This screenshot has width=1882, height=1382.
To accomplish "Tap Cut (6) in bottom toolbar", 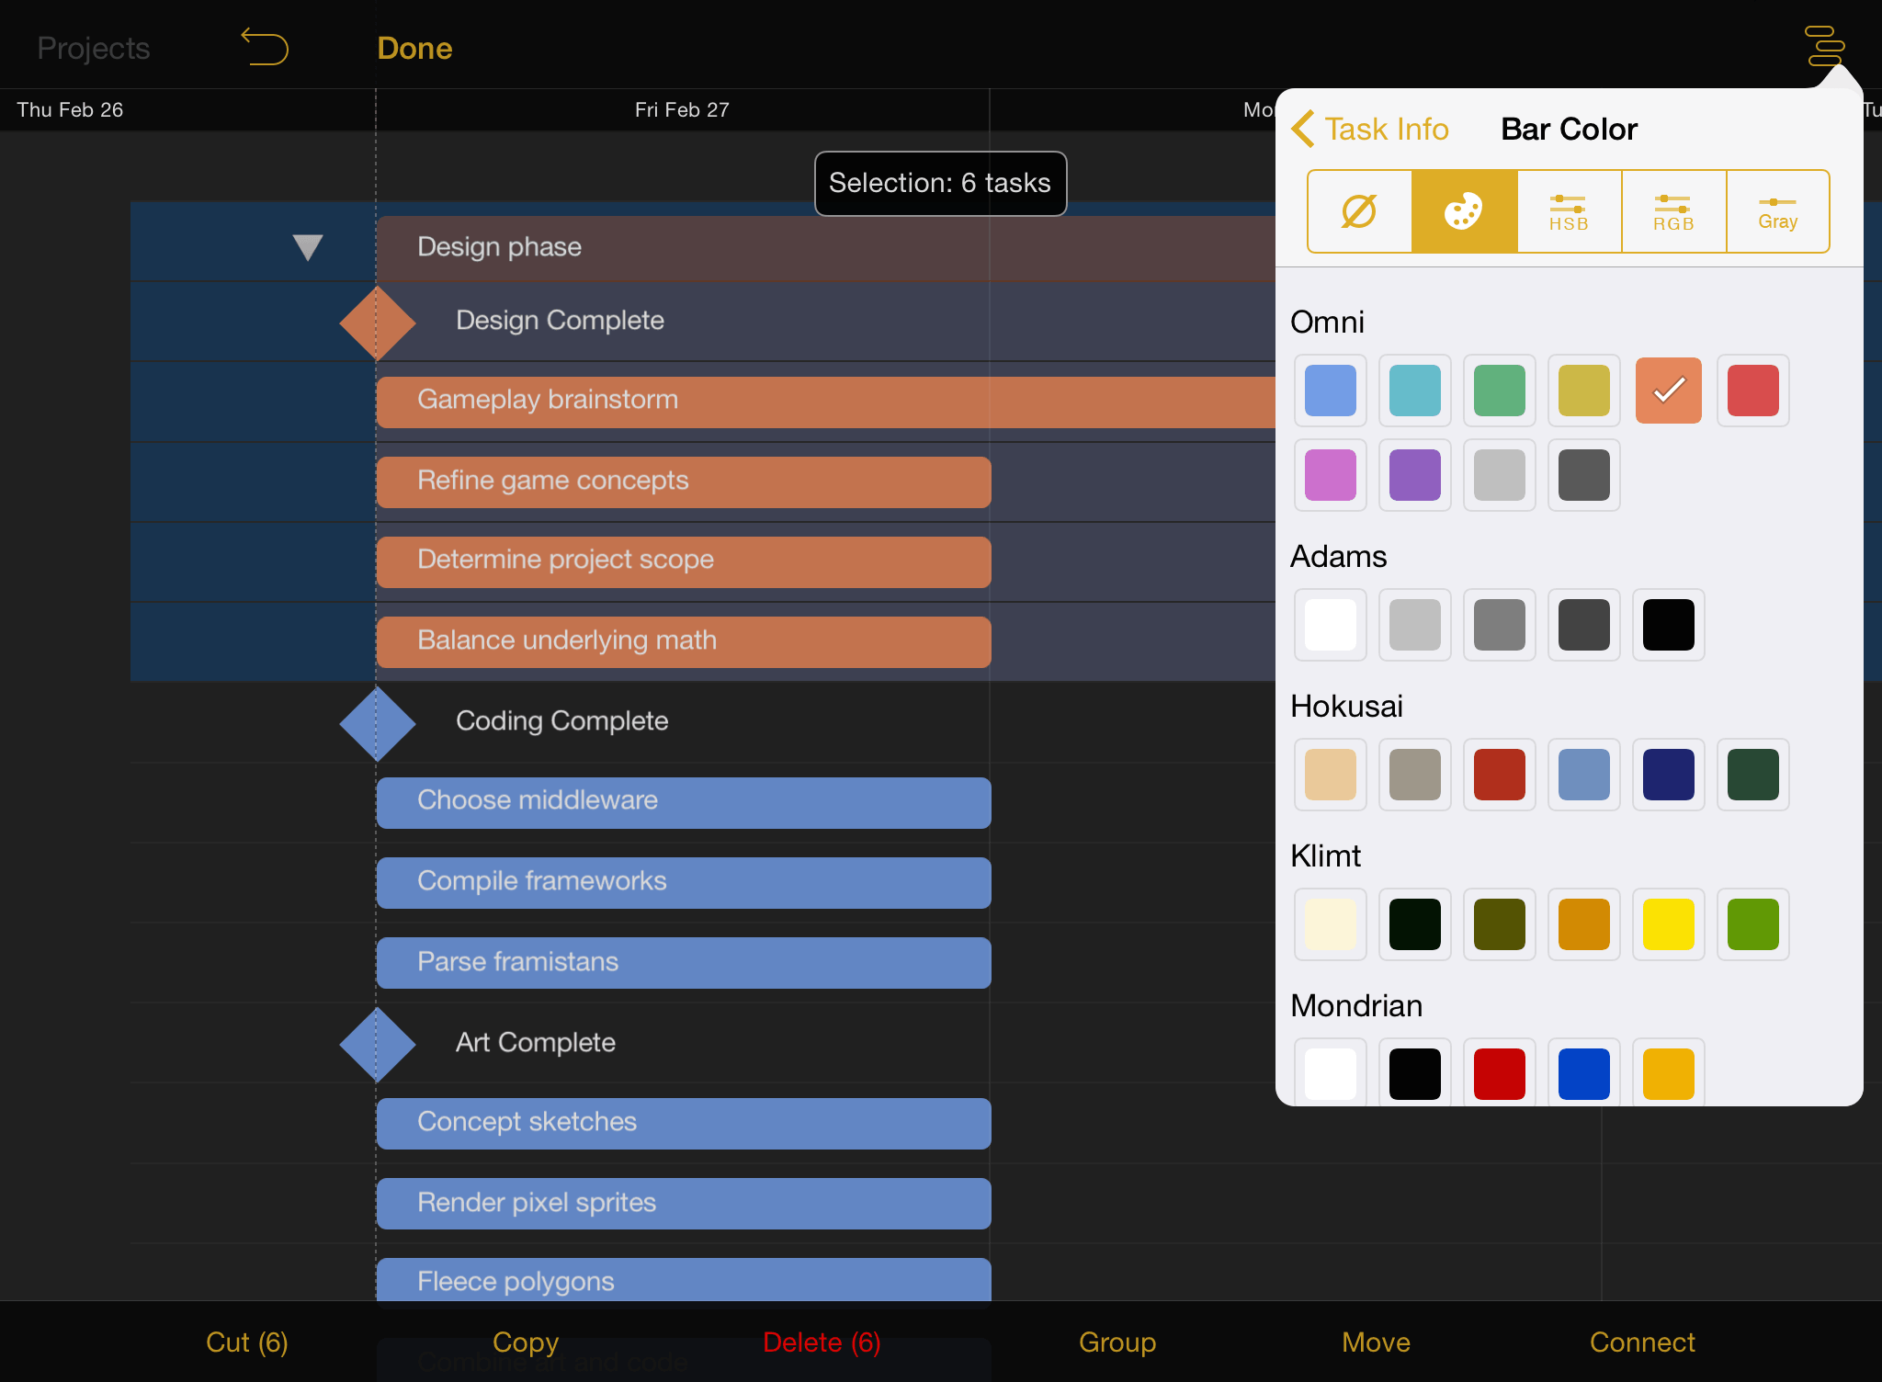I will click(x=246, y=1342).
